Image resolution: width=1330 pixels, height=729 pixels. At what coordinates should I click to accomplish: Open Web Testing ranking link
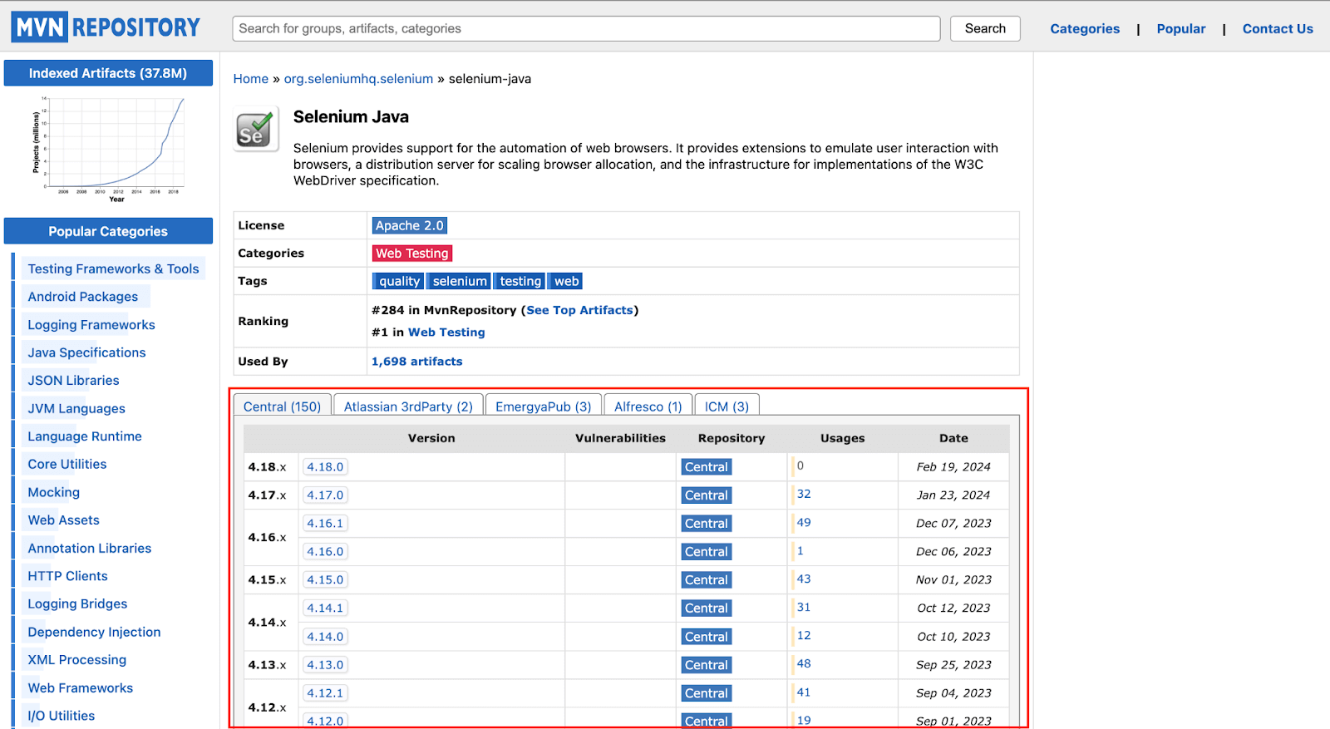click(x=446, y=332)
